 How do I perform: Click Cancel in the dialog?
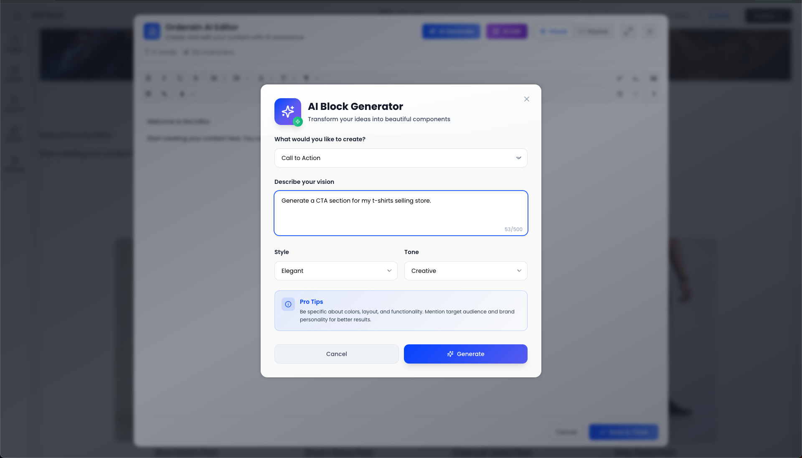[x=336, y=354]
